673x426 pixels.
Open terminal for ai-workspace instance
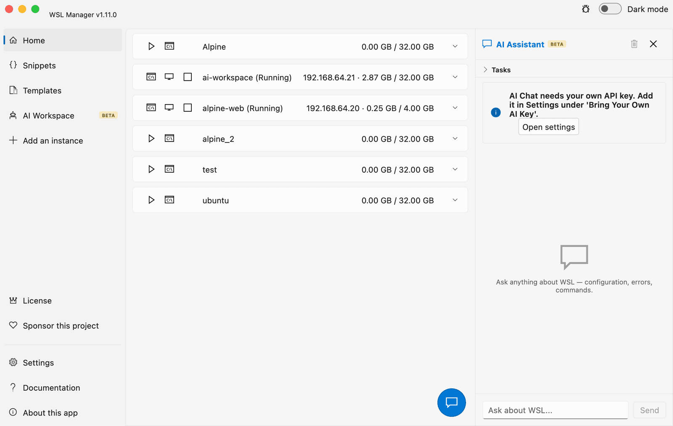coord(151,77)
